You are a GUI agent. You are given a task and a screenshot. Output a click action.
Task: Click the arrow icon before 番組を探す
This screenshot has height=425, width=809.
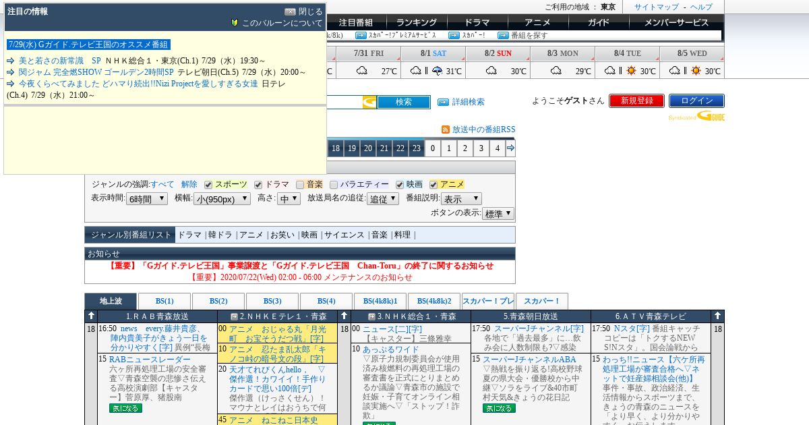tap(503, 35)
